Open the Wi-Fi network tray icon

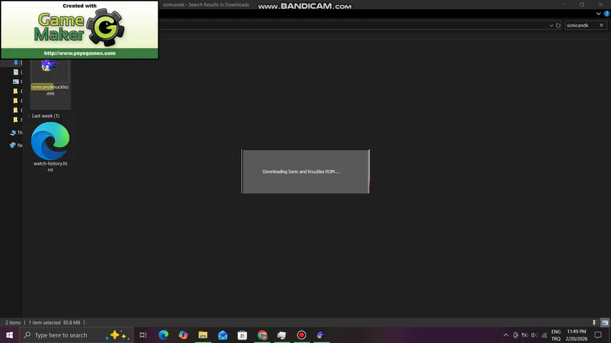point(544,335)
